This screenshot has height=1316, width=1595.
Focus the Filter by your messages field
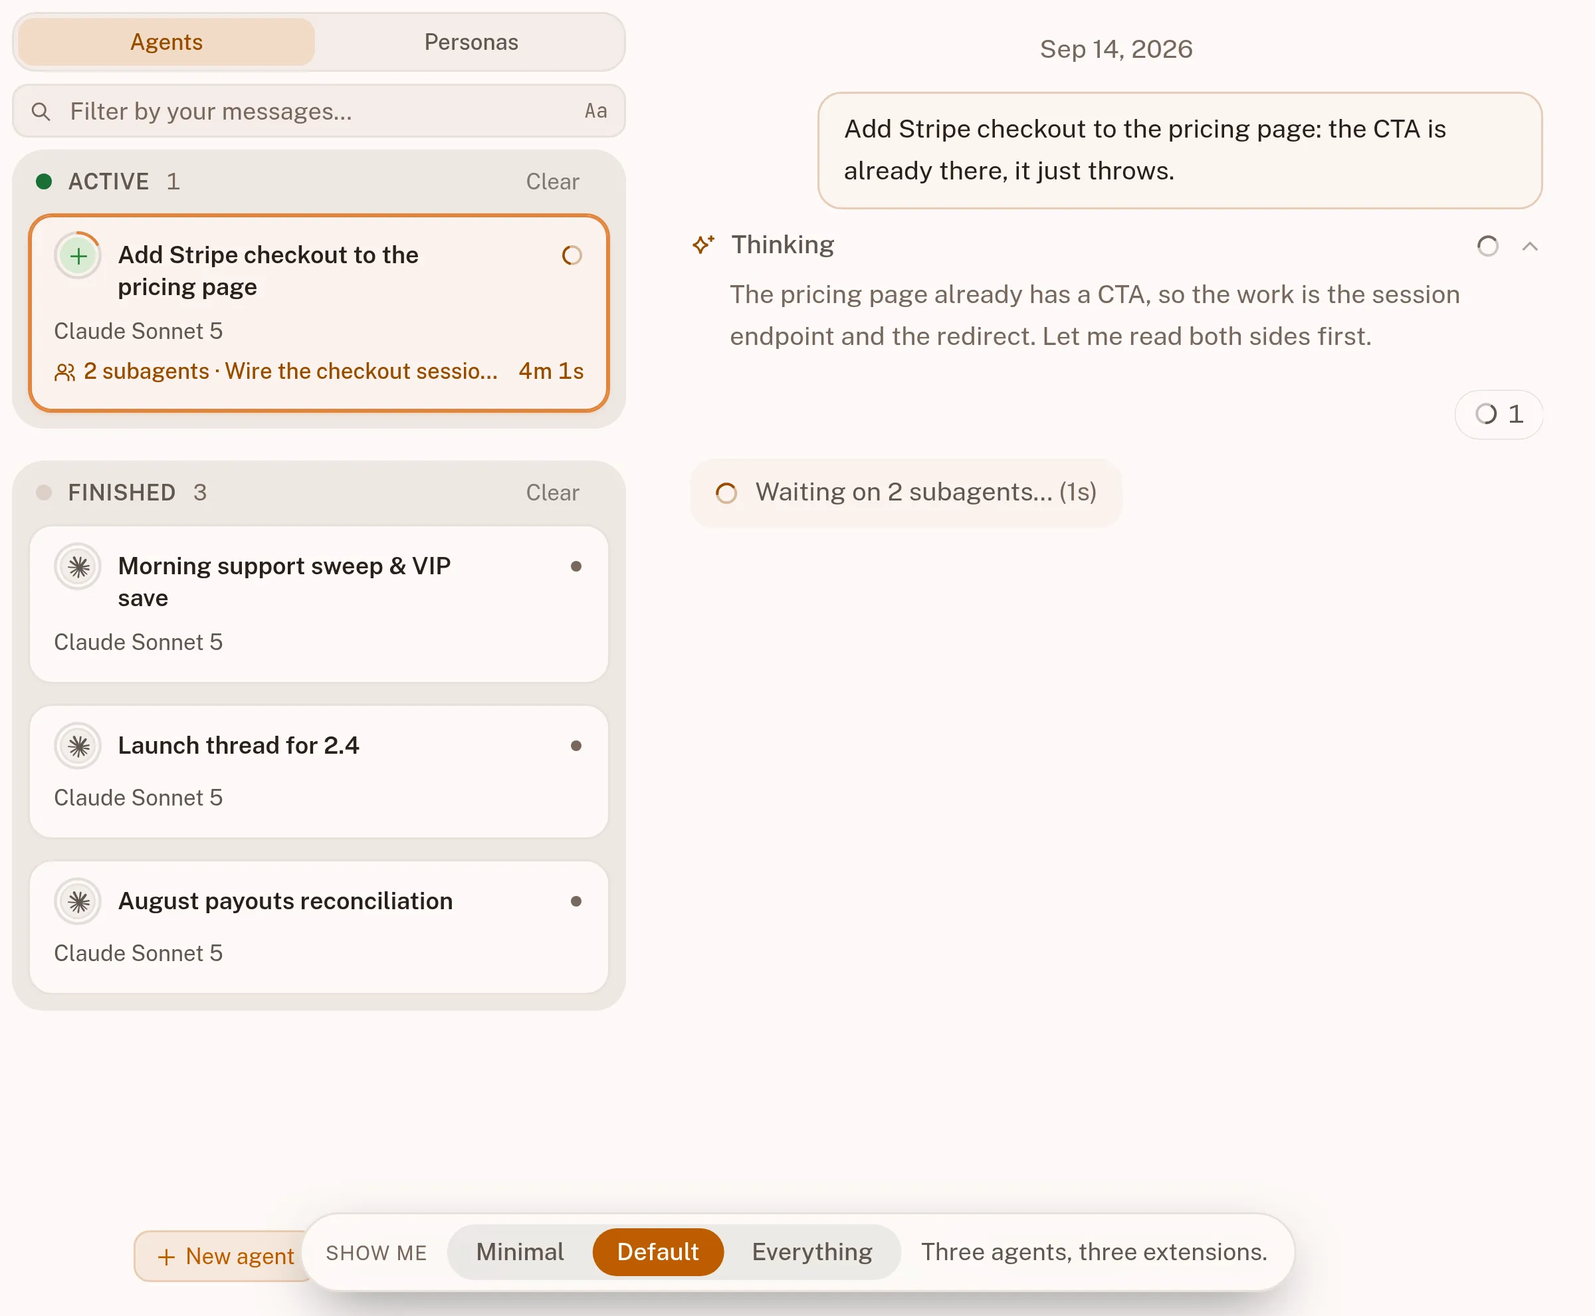click(318, 112)
